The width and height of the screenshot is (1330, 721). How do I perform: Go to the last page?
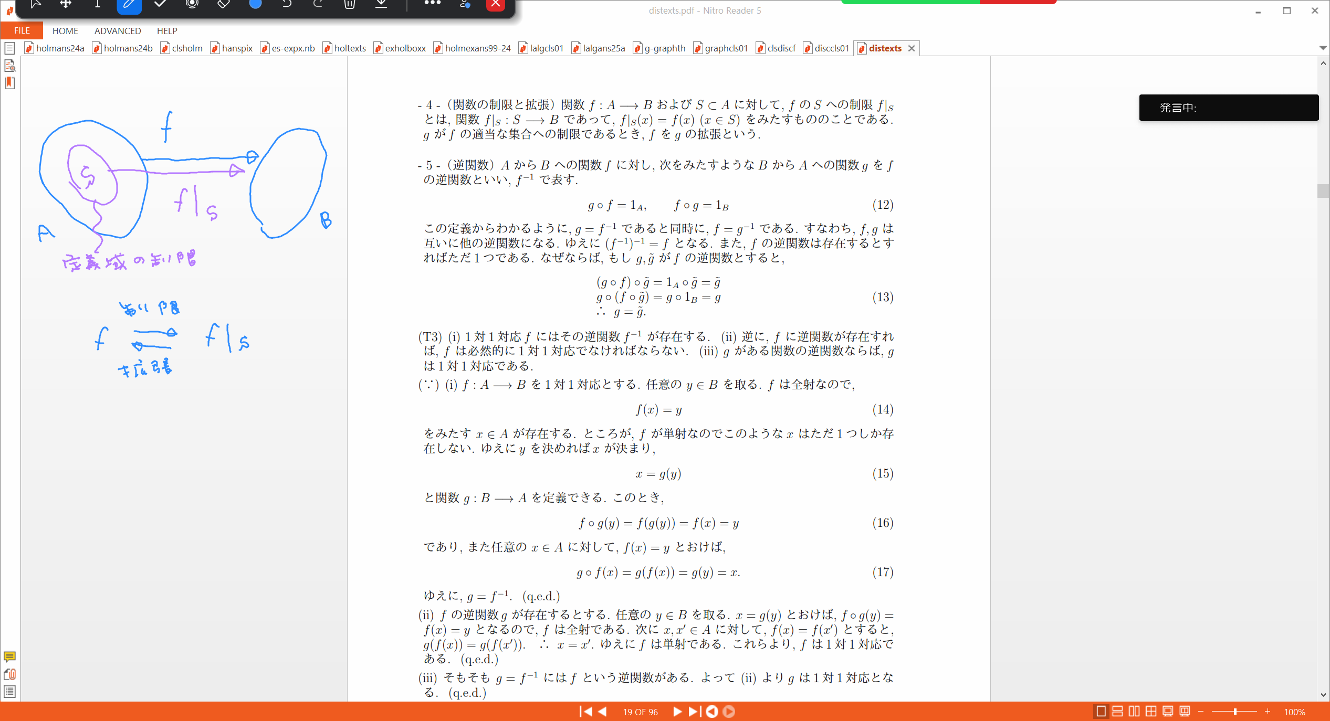click(x=694, y=712)
